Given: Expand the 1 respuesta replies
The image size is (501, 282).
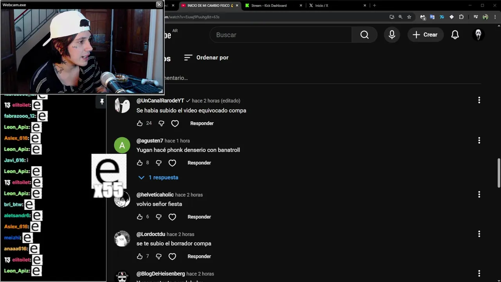Looking at the screenshot, I should 158,177.
